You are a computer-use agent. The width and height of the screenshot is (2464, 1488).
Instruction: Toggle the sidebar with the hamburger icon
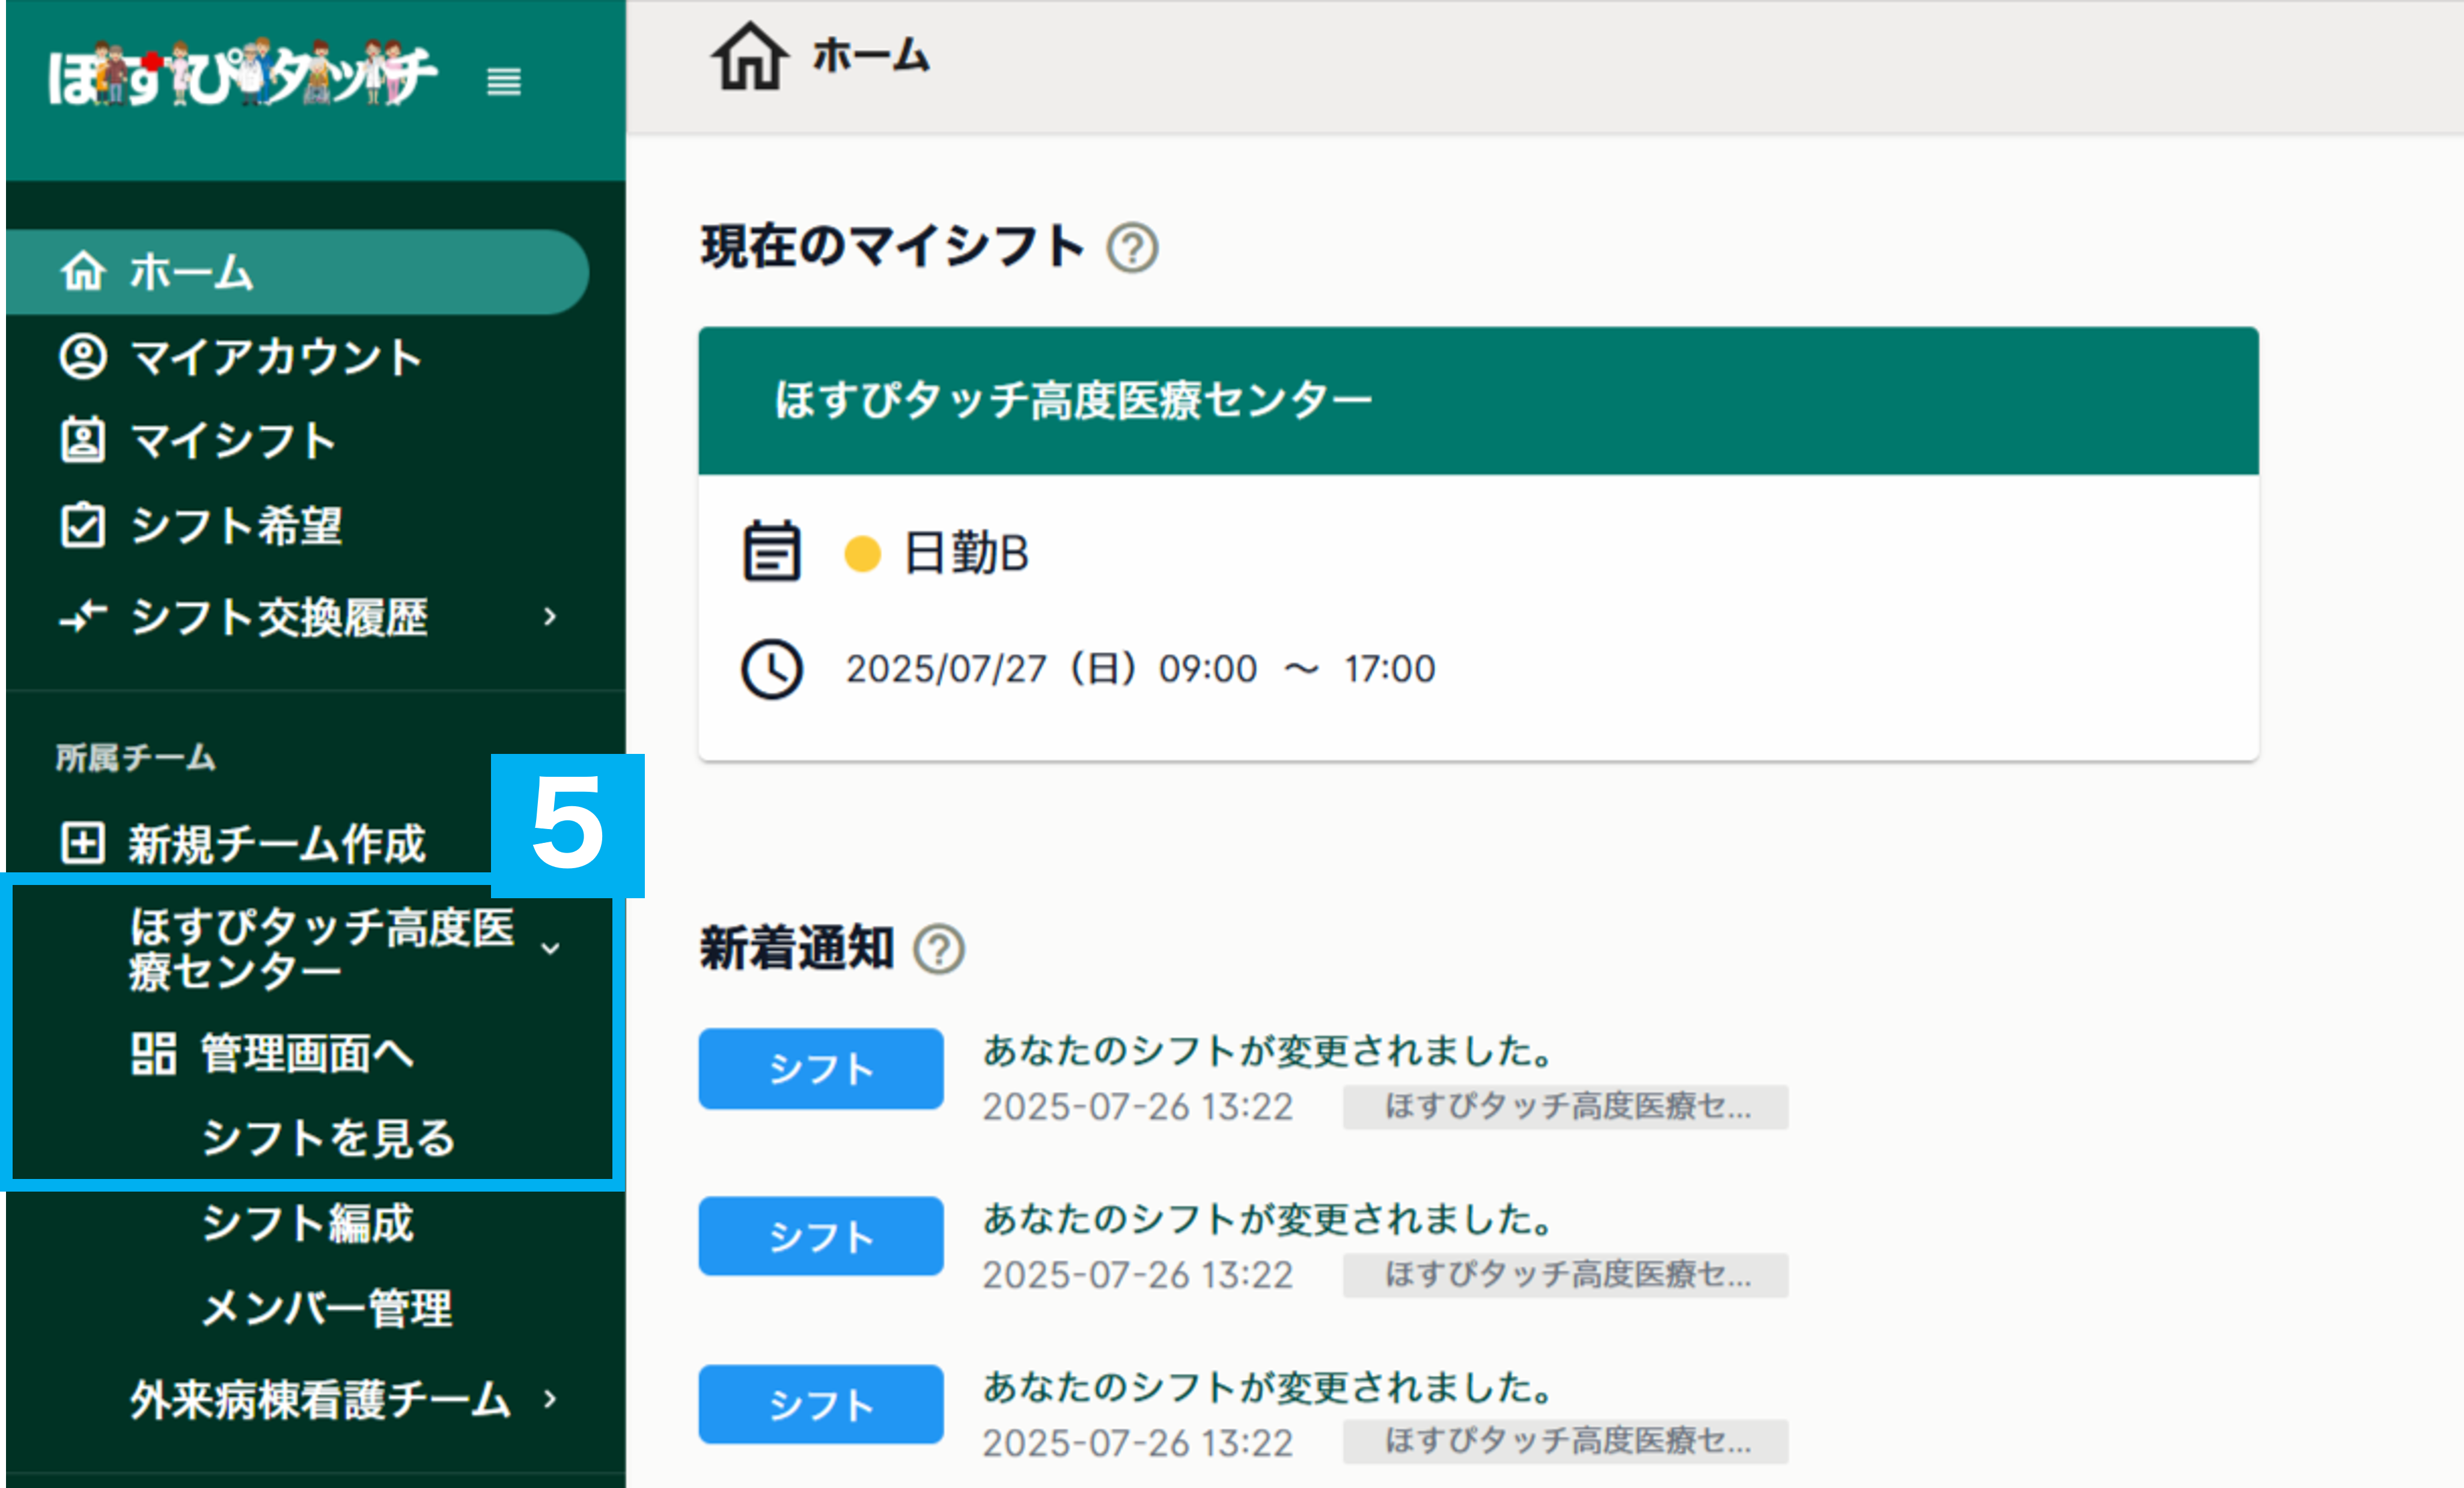point(504,83)
